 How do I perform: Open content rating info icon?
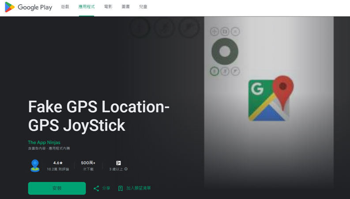coord(126,169)
